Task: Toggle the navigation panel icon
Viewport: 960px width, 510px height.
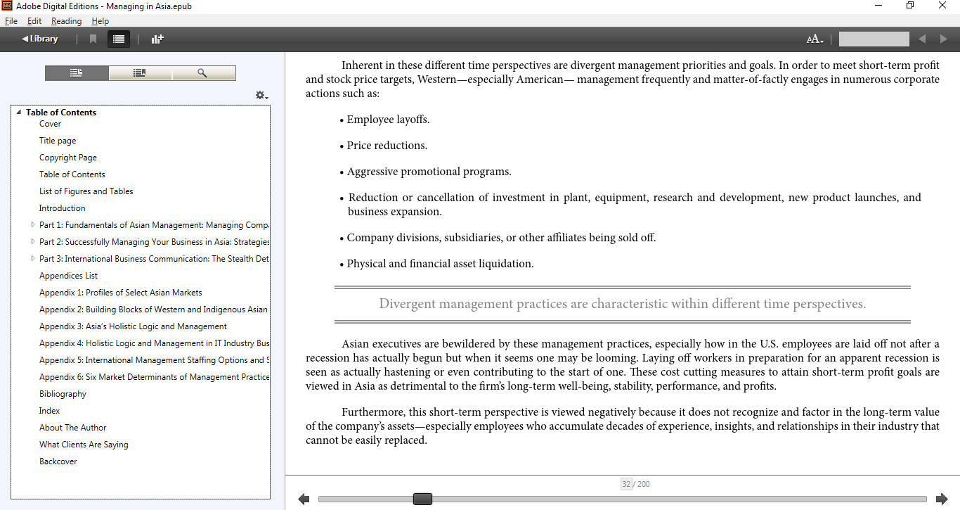Action: (x=119, y=39)
